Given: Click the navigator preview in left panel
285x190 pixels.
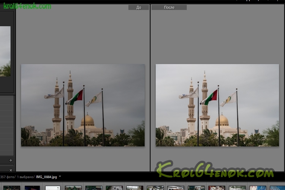Looking at the screenshot, I should [x=5, y=51].
